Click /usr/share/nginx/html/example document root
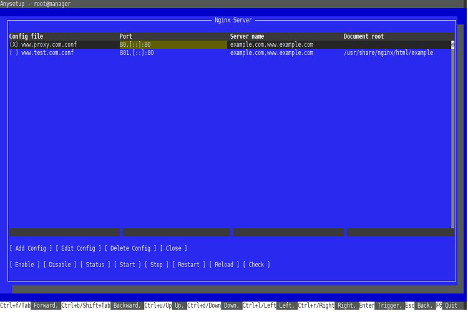This screenshot has height=312, width=468. coord(388,52)
